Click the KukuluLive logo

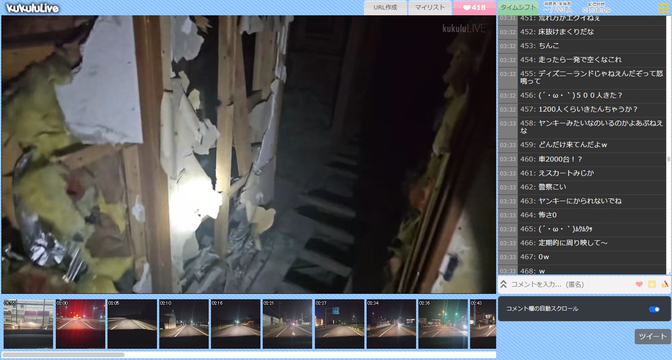32,8
